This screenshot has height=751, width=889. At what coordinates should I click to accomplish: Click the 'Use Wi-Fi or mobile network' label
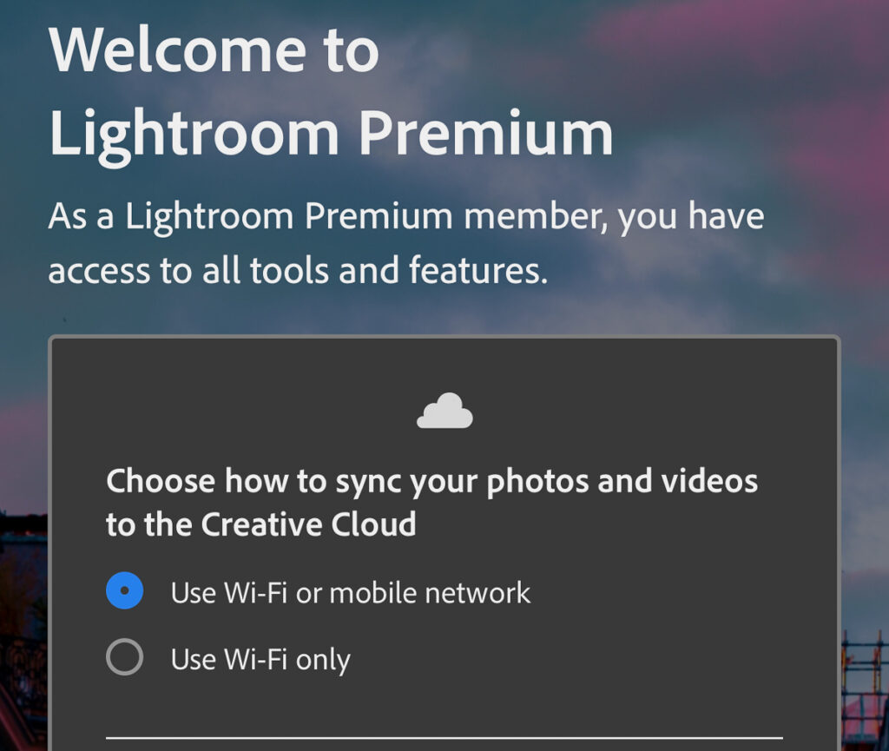click(351, 593)
